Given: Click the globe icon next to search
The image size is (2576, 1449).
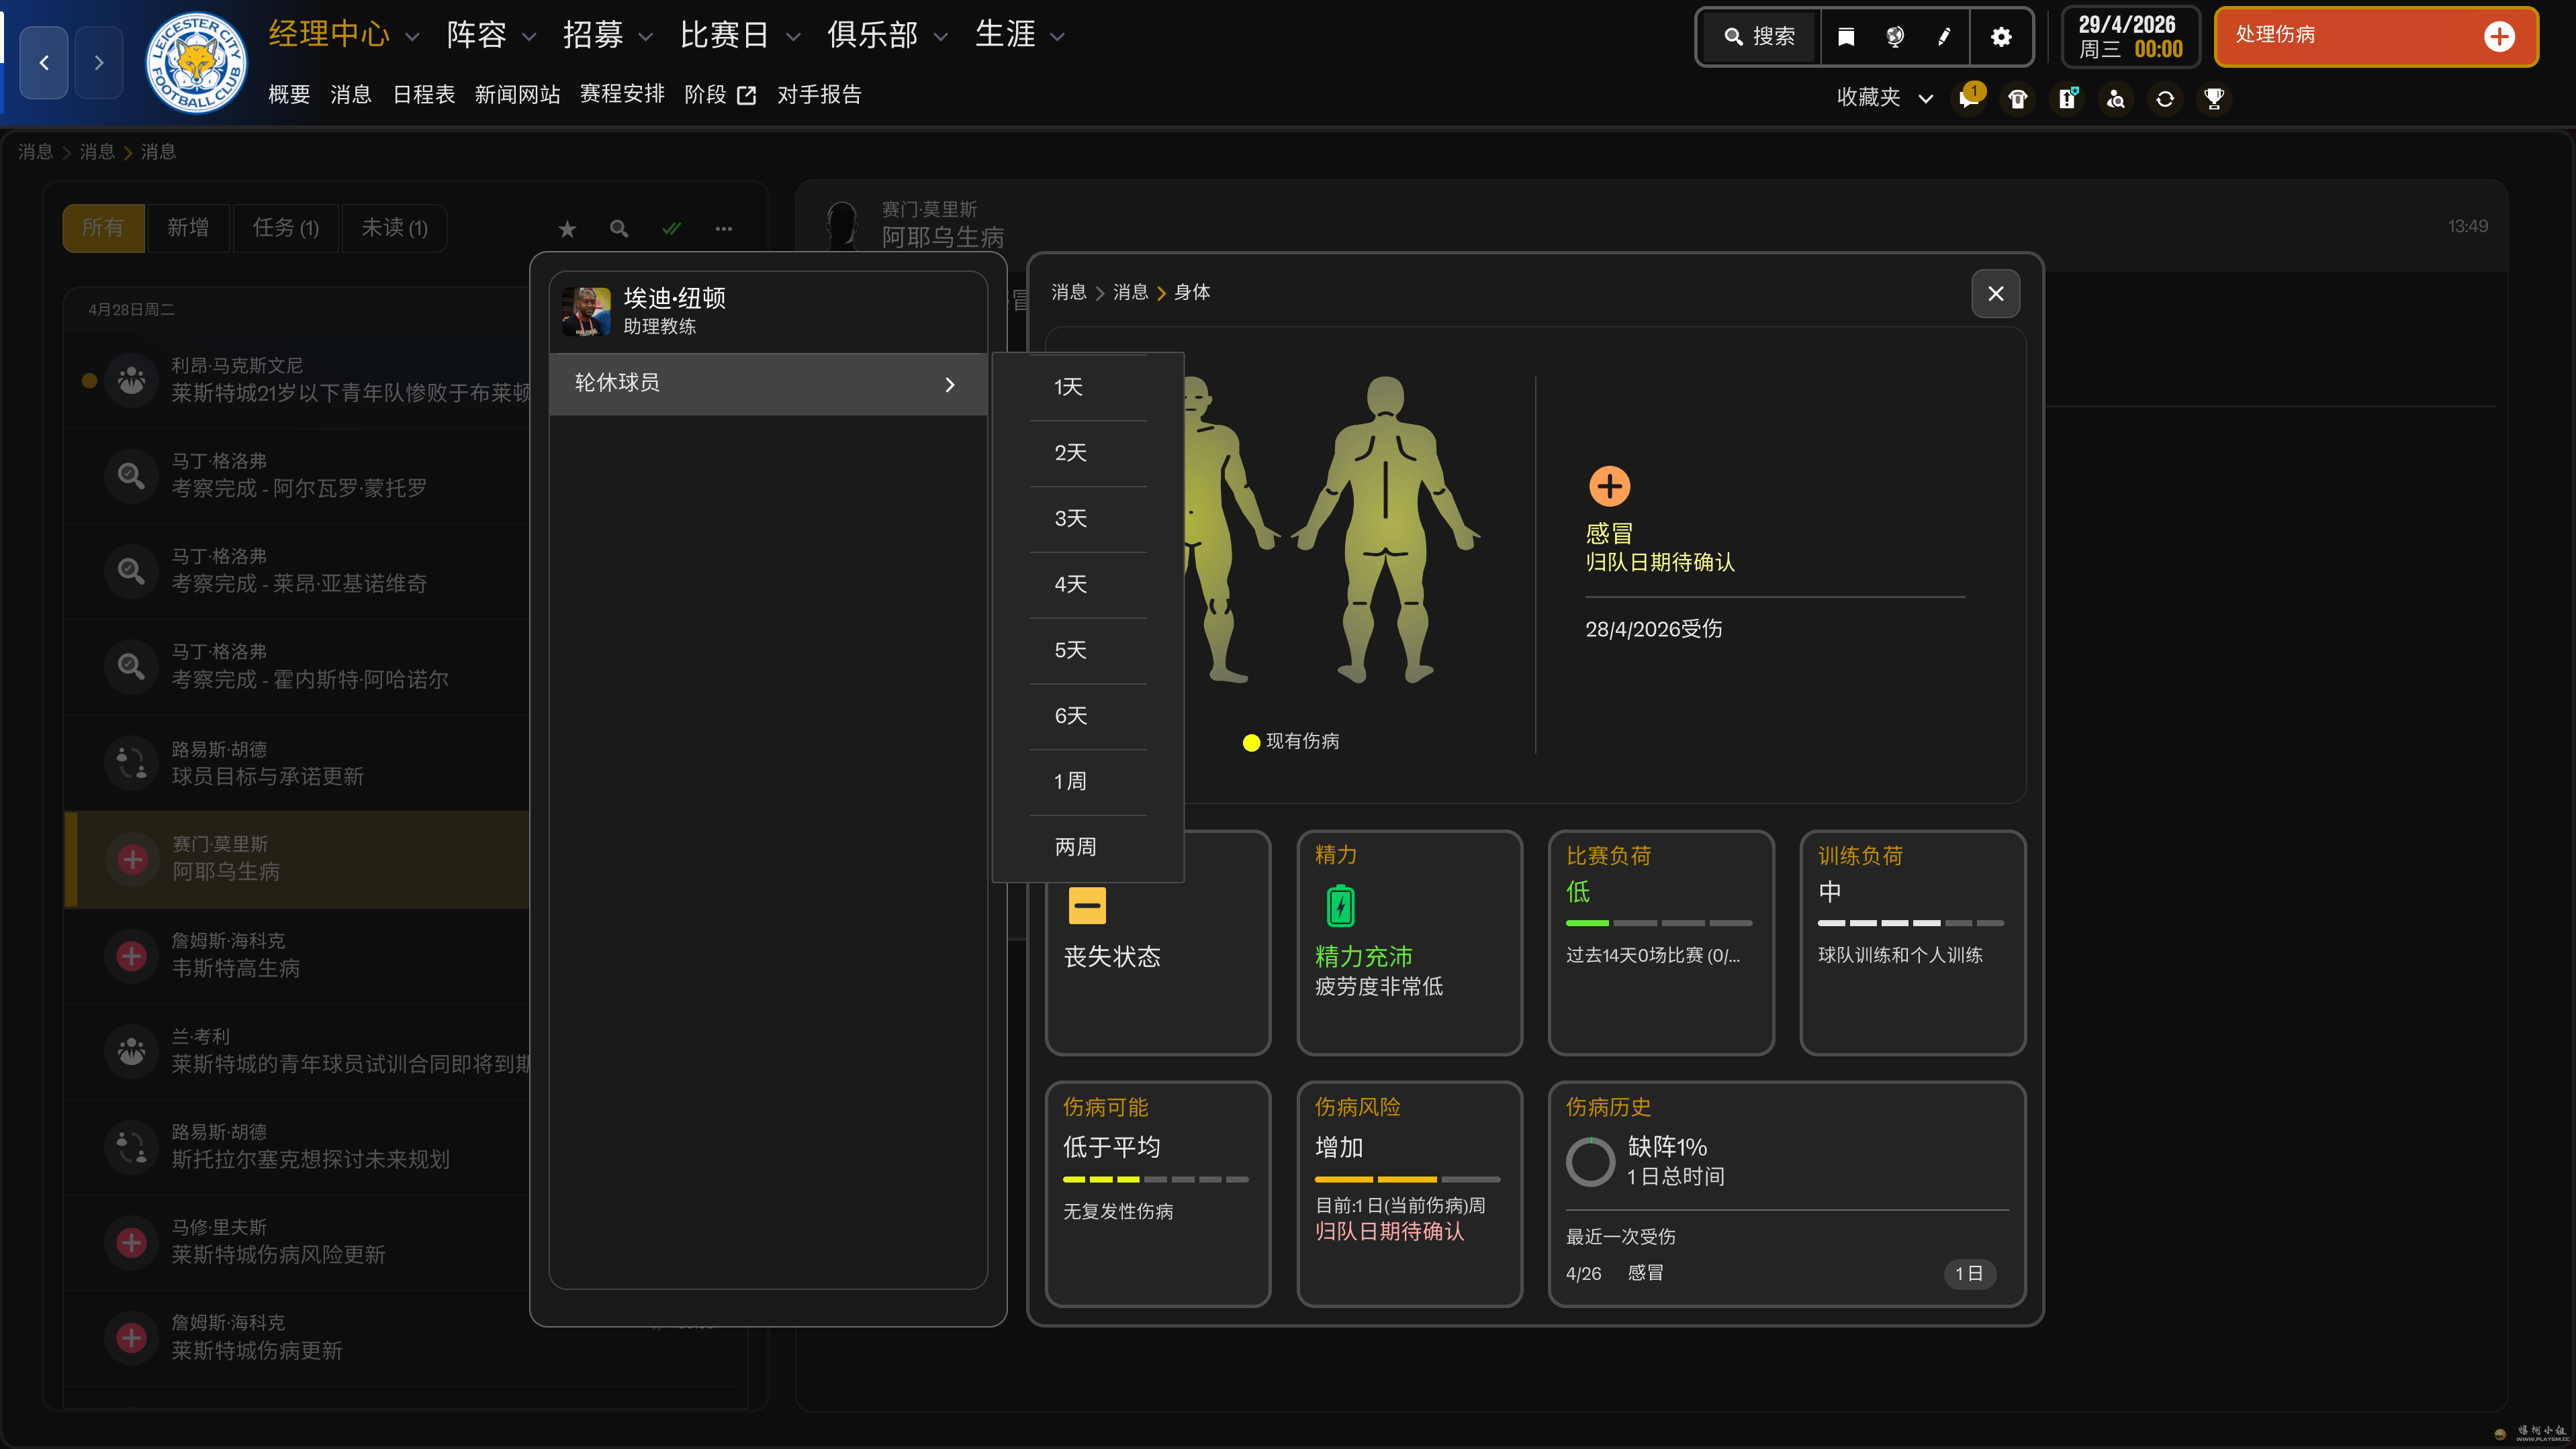Looking at the screenshot, I should point(1895,37).
